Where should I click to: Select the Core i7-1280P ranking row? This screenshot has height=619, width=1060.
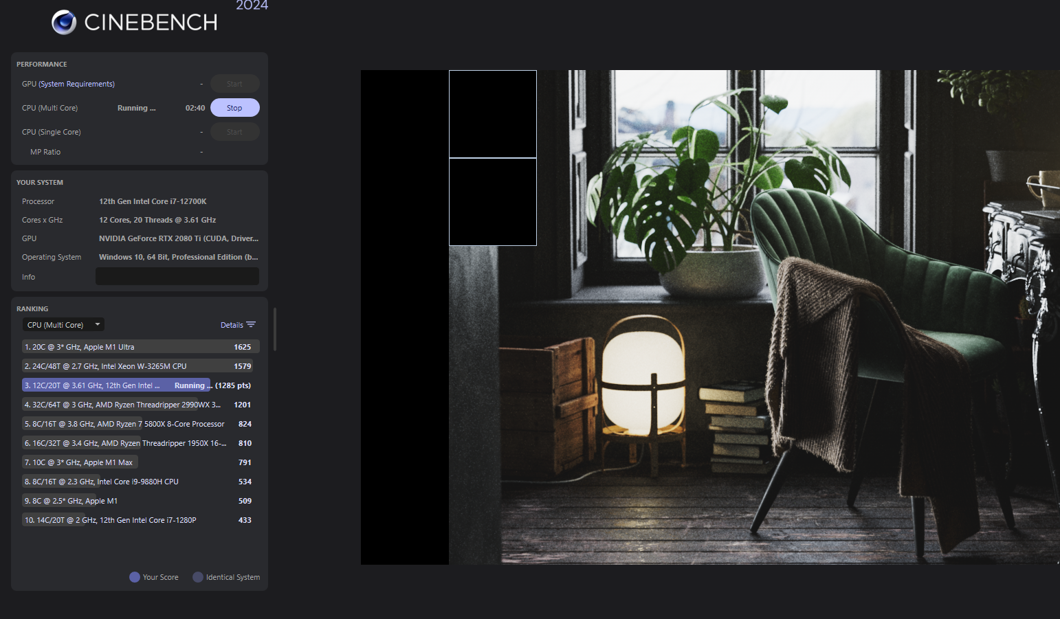coord(141,520)
